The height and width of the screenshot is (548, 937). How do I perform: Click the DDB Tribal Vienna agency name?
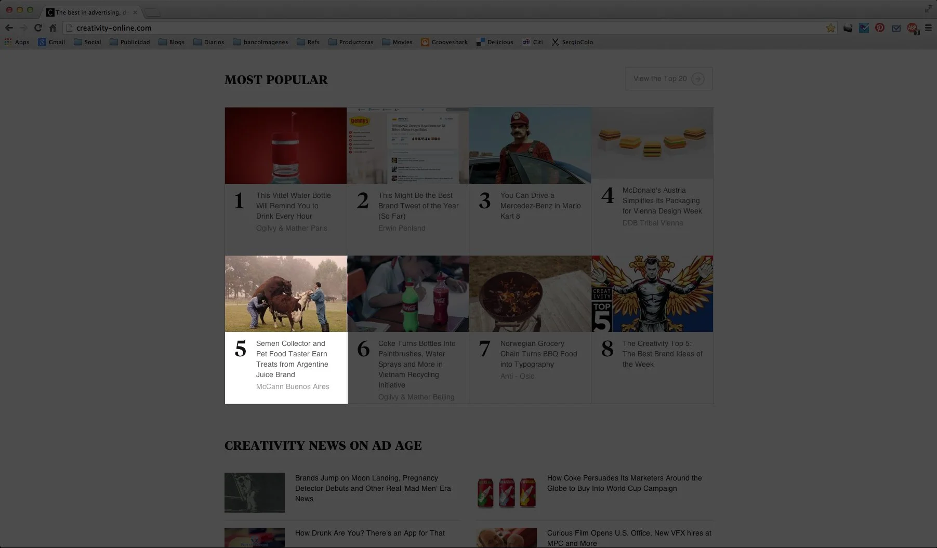point(653,223)
